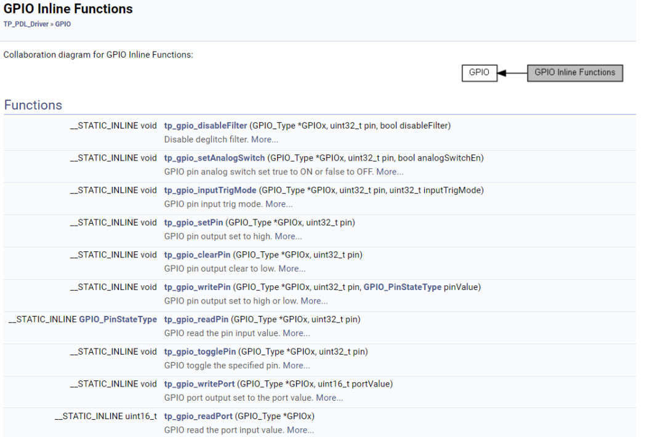Screen dimensions: 665x437
Task: Navigate to tp_gpio_clearPin function details
Action: pyautogui.click(x=197, y=255)
